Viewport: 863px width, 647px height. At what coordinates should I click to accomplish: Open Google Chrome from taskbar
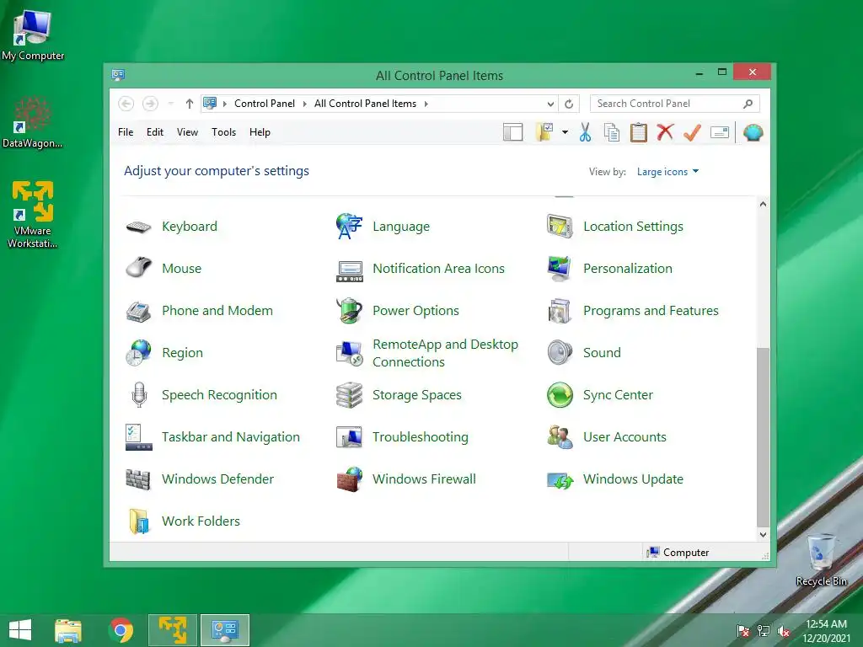click(x=121, y=630)
